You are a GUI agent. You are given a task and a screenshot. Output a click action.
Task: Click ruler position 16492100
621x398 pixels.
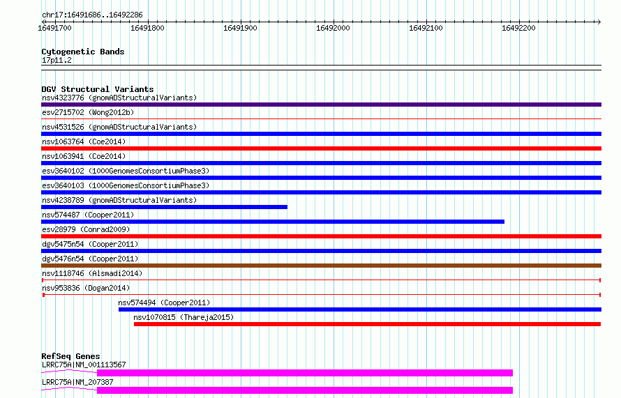(426, 28)
